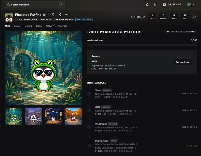This screenshot has height=156, width=201.
Task: Open the wallet balance $2,813.86
Action: pyautogui.click(x=172, y=5)
